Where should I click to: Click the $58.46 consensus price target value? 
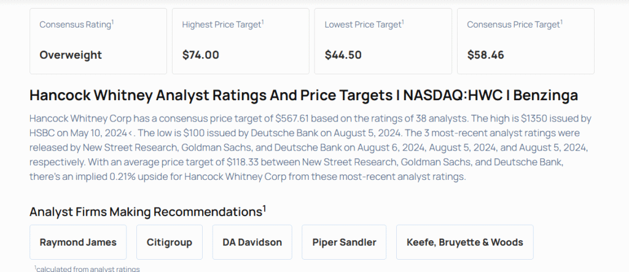point(486,55)
